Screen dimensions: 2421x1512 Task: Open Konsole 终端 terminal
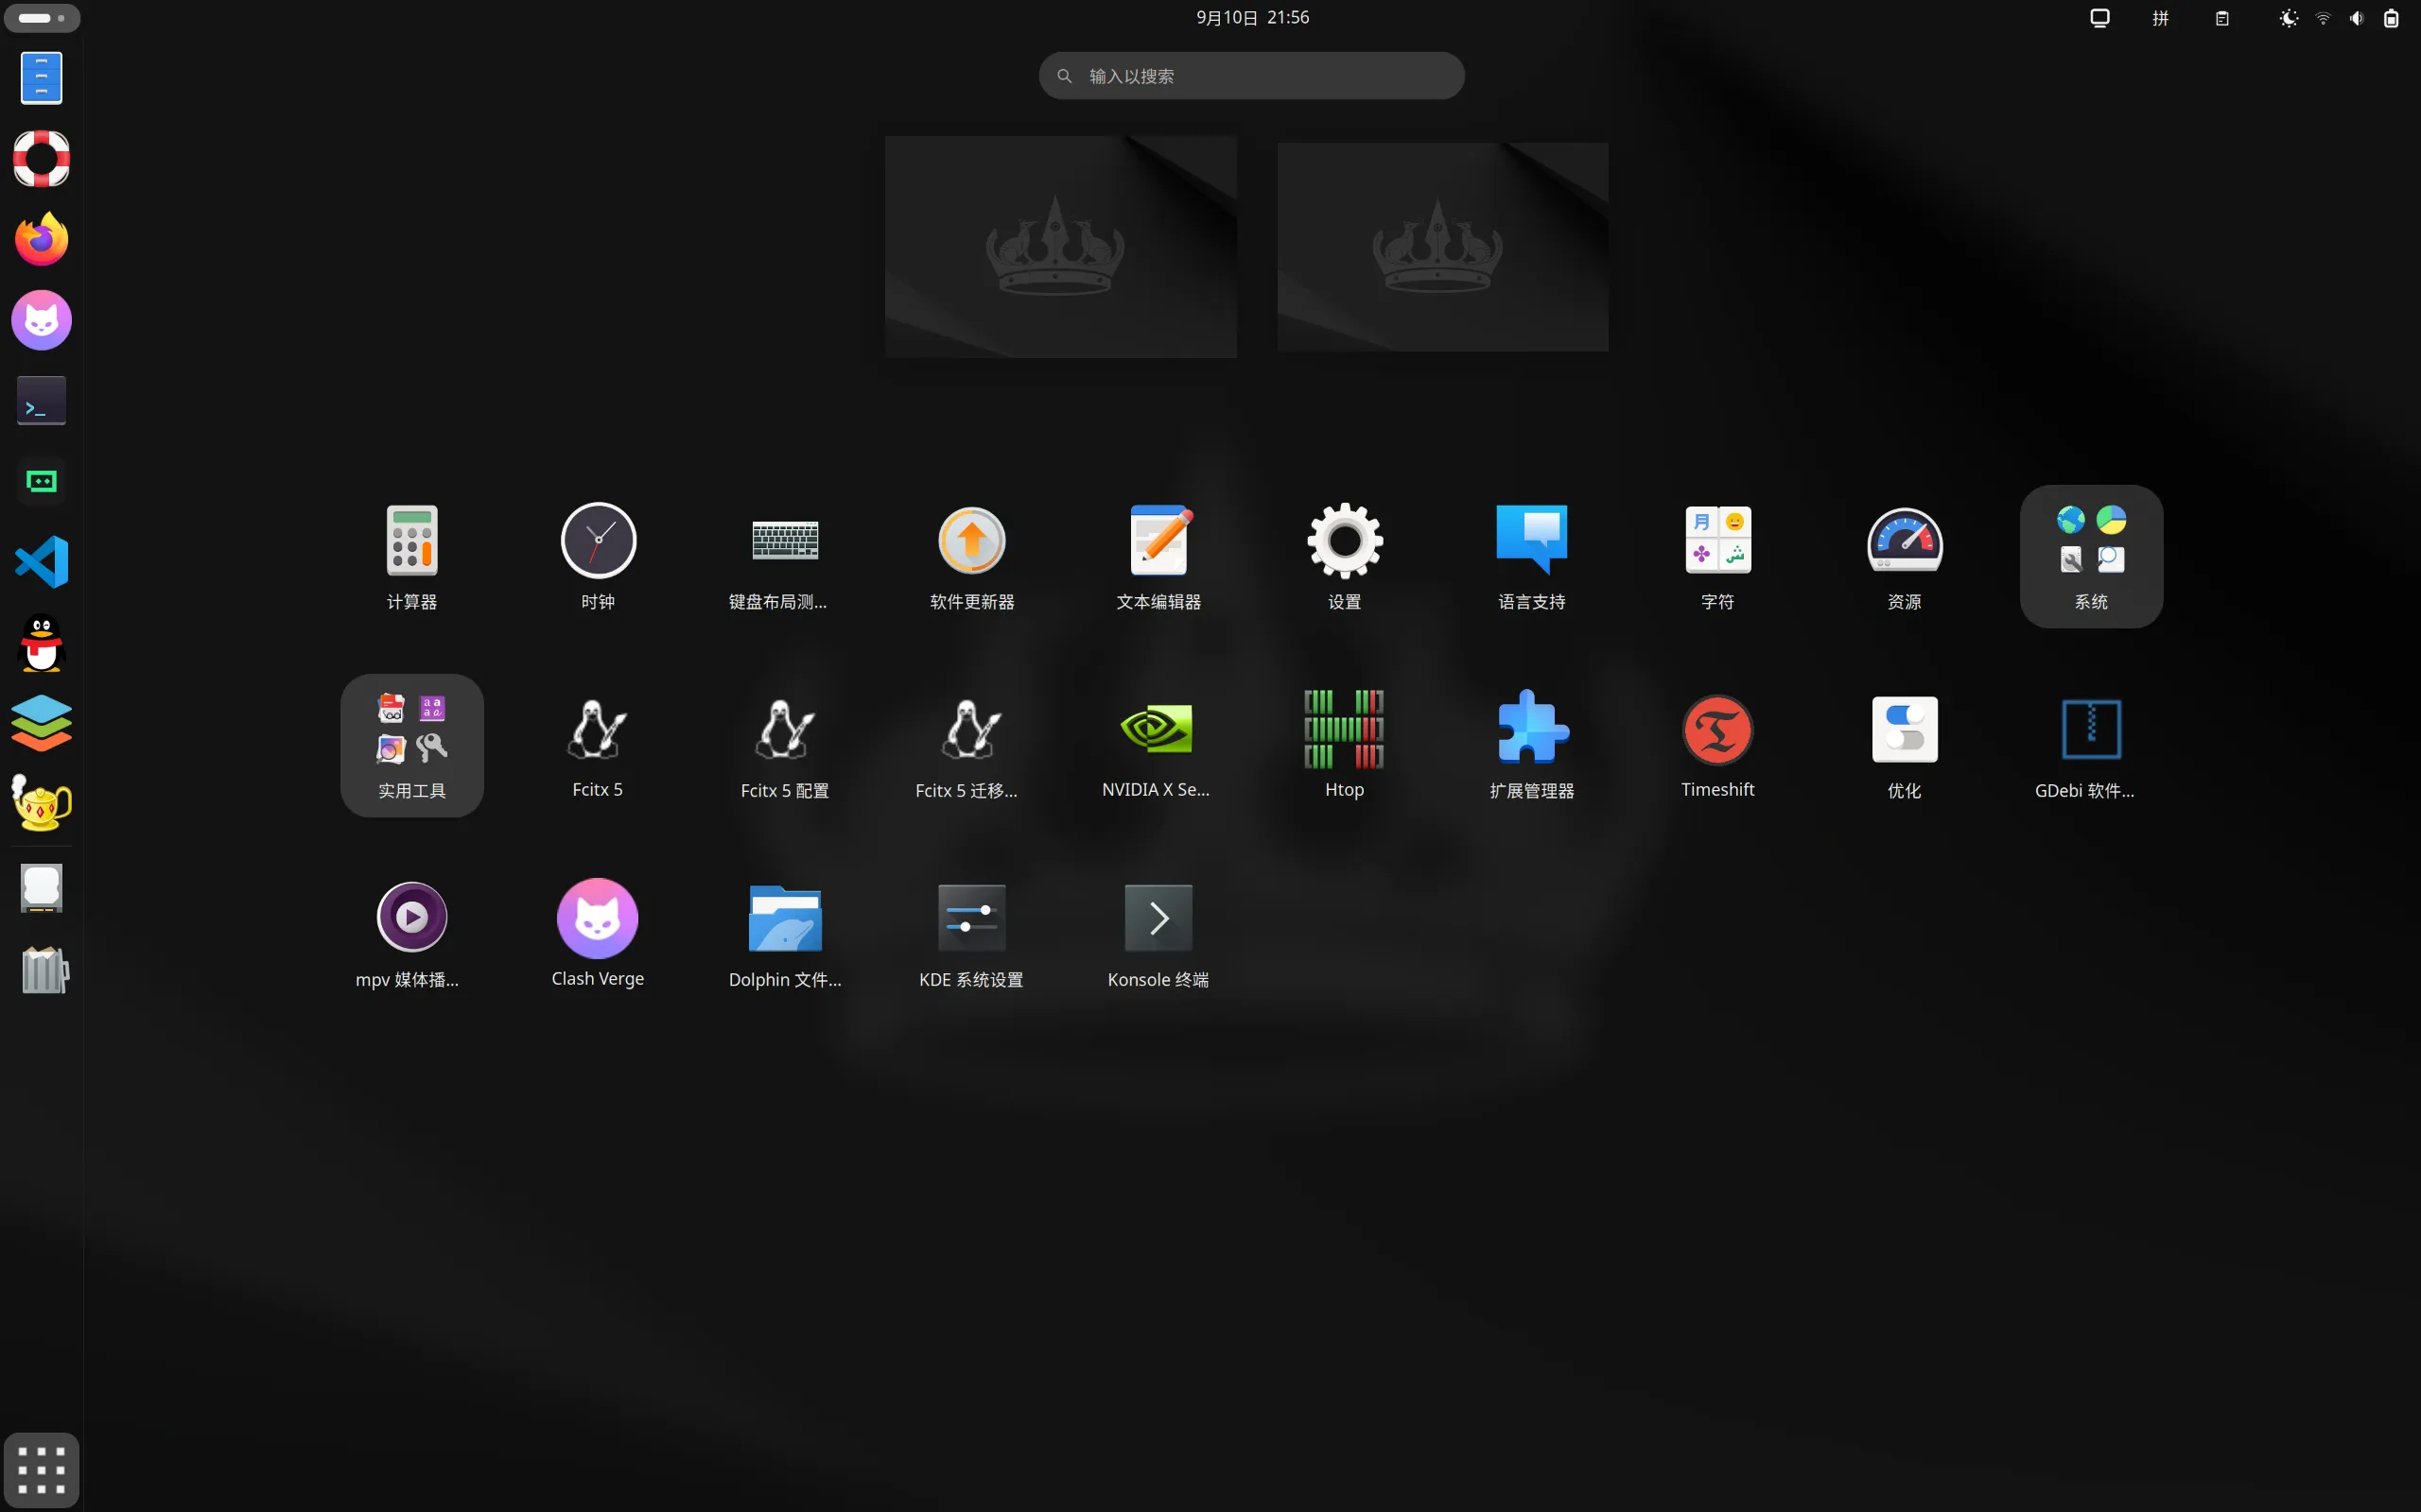pyautogui.click(x=1158, y=934)
